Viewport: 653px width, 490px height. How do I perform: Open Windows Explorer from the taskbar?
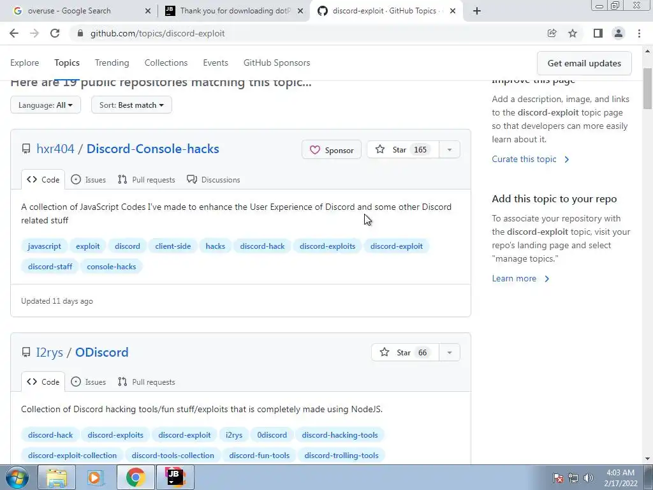click(57, 477)
